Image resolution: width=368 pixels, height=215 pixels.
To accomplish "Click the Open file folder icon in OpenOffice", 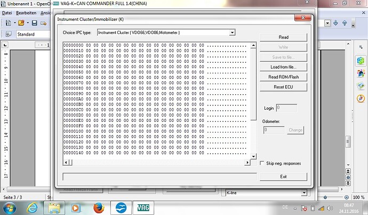I will pos(21,23).
